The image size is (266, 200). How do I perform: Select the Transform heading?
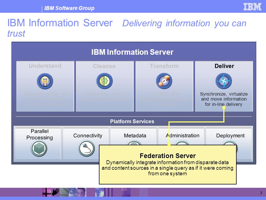(164, 66)
